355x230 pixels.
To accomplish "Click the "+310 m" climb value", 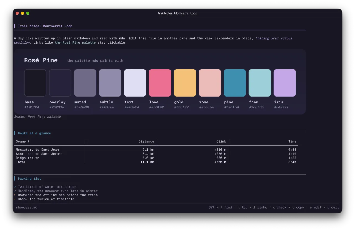I will click(220, 150).
